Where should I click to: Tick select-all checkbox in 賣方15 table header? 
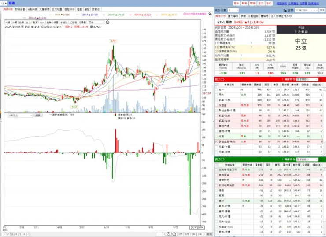(216, 165)
